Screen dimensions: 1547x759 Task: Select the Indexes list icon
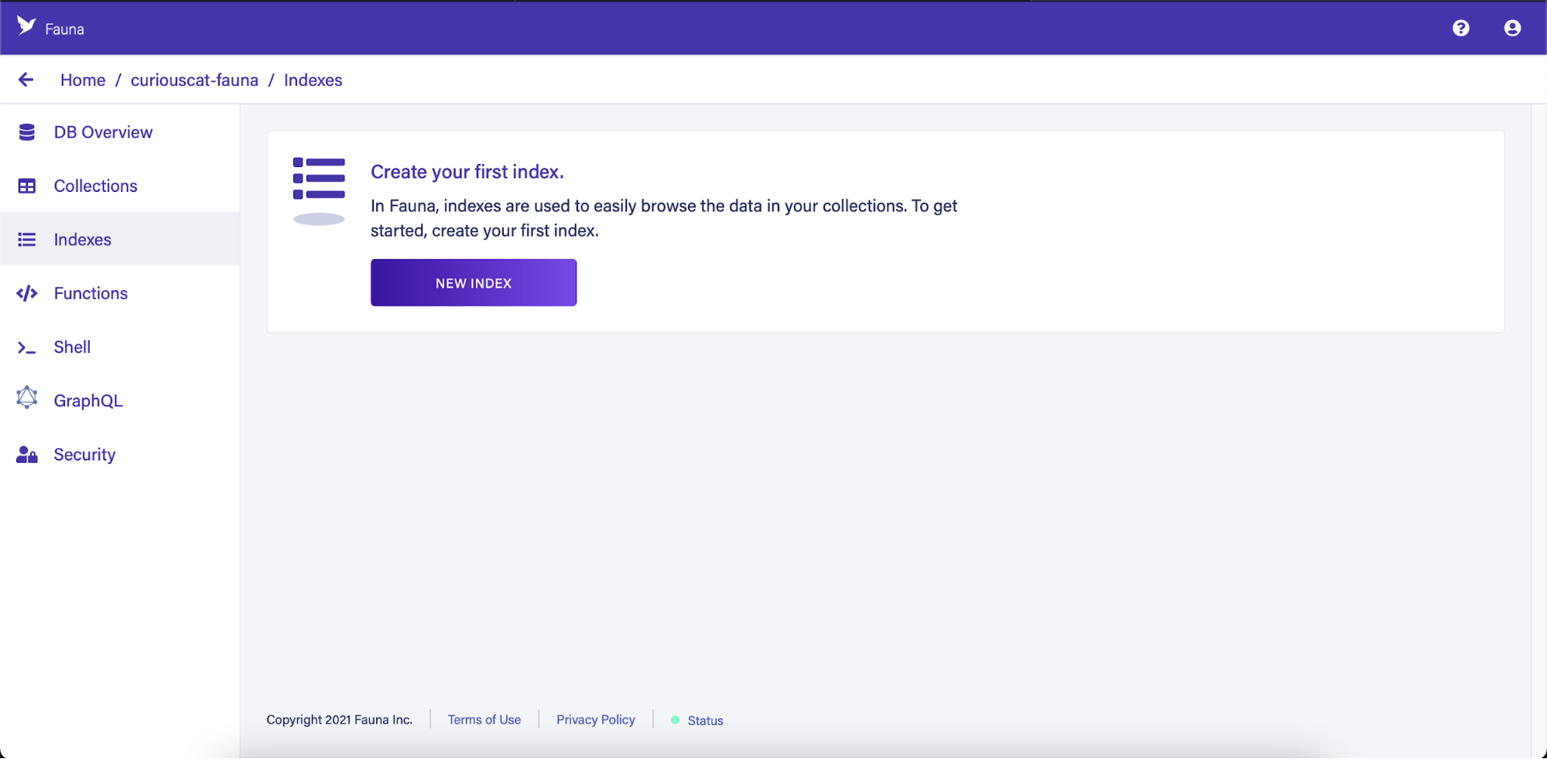[x=27, y=239]
